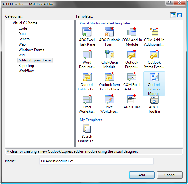
Task: Choose the COM Add-in Additional template
Action: click(154, 37)
